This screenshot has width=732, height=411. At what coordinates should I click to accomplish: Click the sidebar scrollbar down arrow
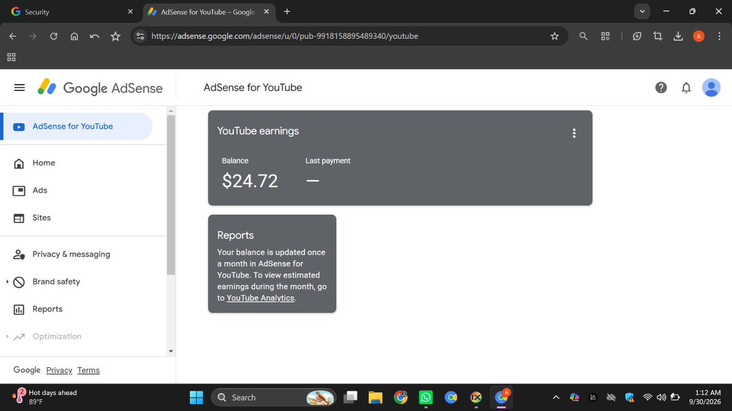point(171,351)
